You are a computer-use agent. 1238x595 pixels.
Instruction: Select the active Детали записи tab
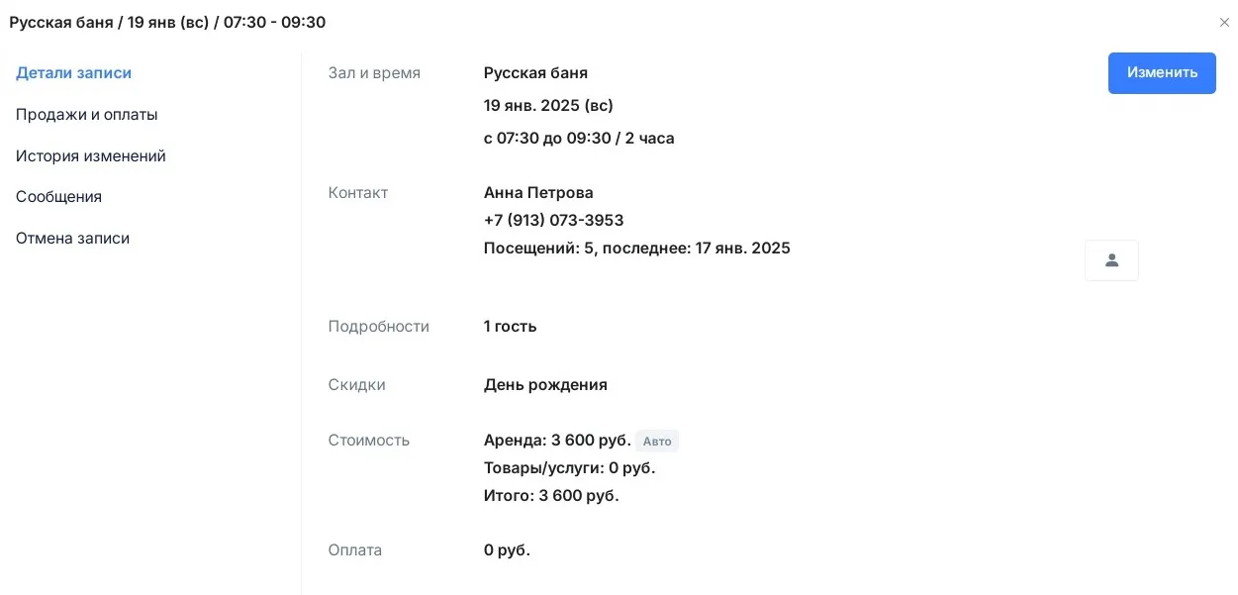click(x=73, y=72)
